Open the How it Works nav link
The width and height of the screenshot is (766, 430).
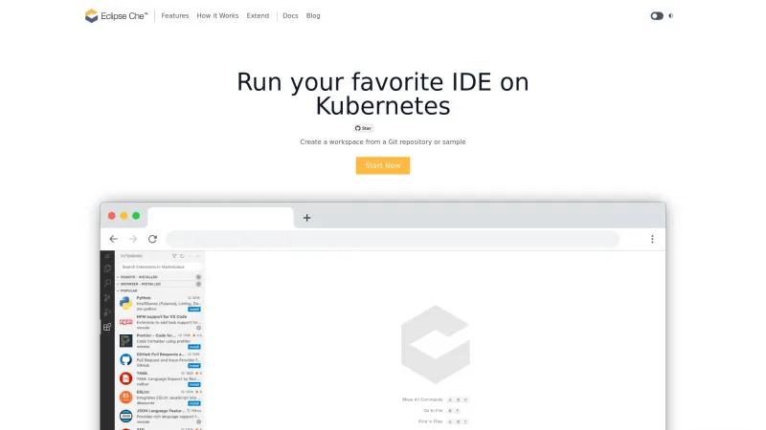coord(217,15)
